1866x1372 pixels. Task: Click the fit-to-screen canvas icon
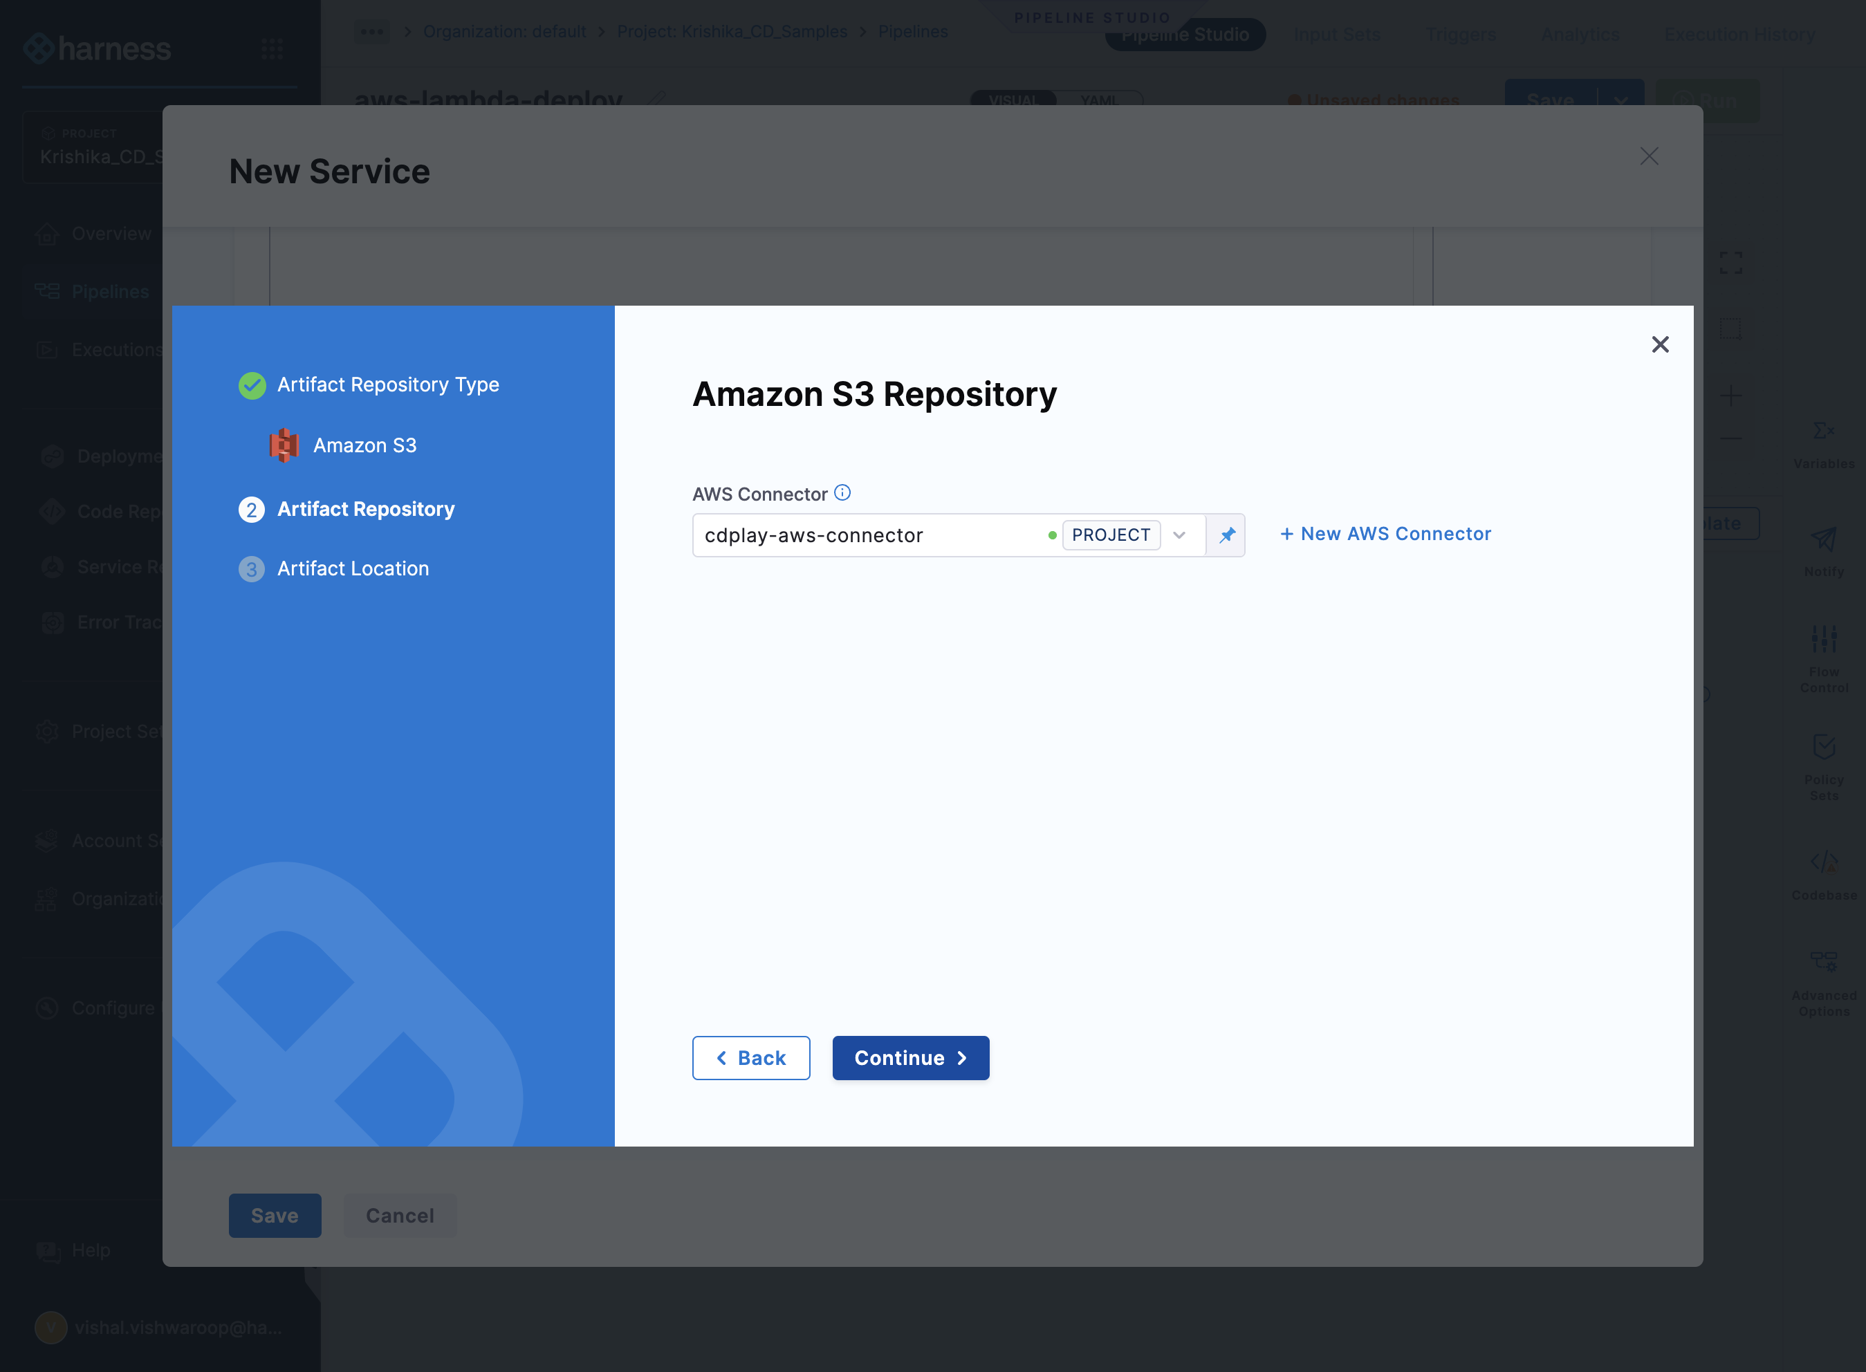(1730, 263)
